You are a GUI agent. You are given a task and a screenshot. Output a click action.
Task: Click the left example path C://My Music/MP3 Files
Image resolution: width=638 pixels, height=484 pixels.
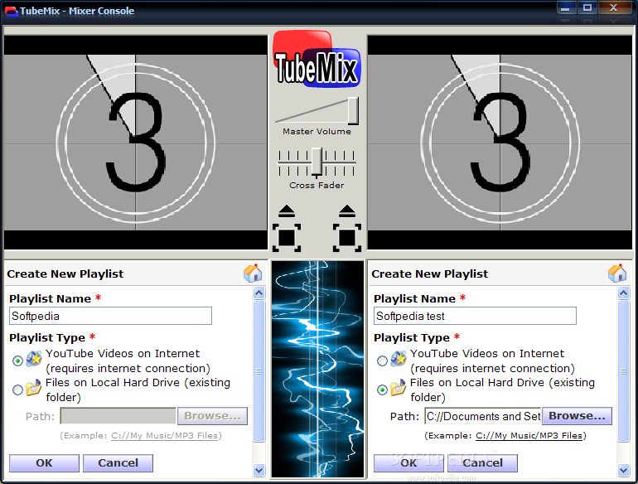(165, 436)
